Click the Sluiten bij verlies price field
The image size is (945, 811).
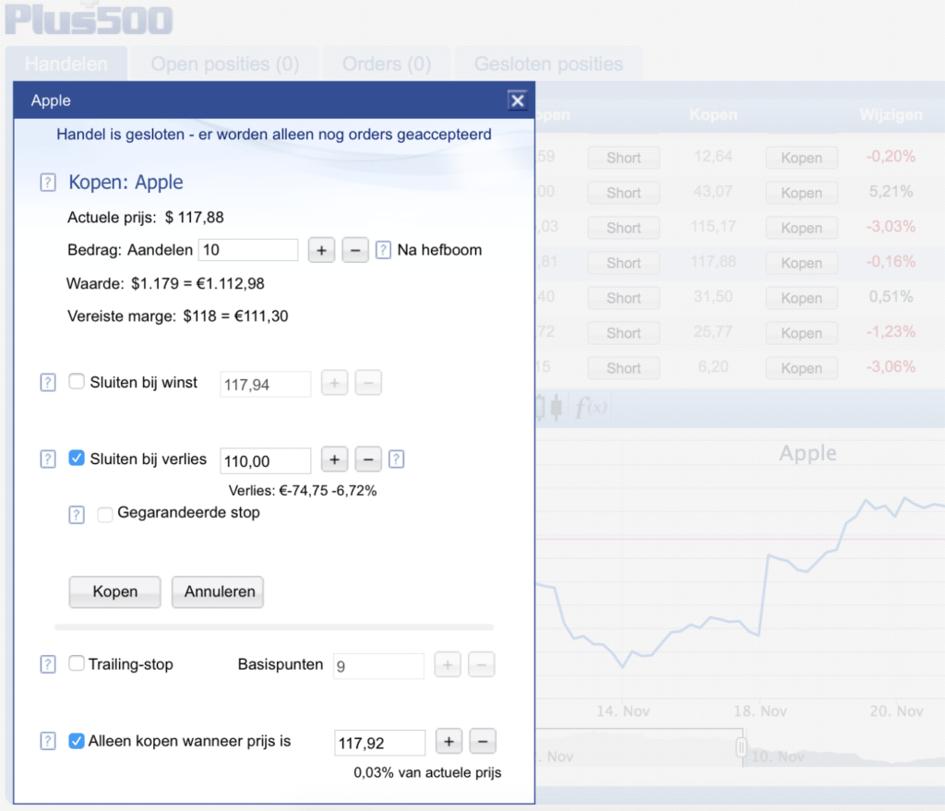265,461
